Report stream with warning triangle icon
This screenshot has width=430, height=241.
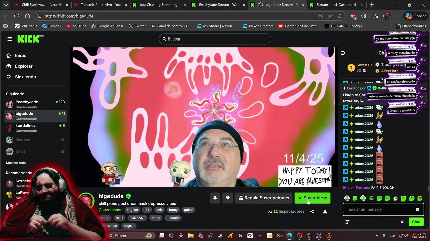coord(325,212)
